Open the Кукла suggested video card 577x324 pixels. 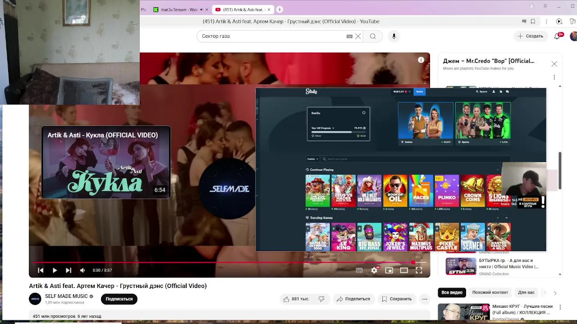106,162
